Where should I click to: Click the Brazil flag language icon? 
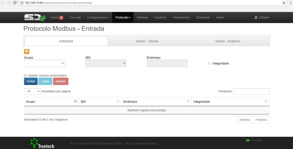point(248,140)
